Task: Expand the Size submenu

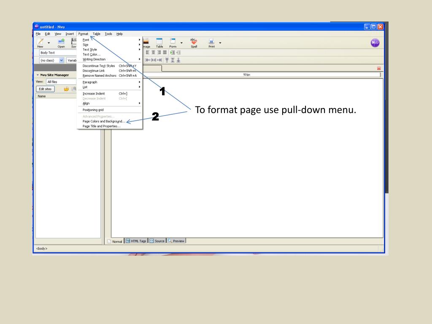Action: coord(110,45)
